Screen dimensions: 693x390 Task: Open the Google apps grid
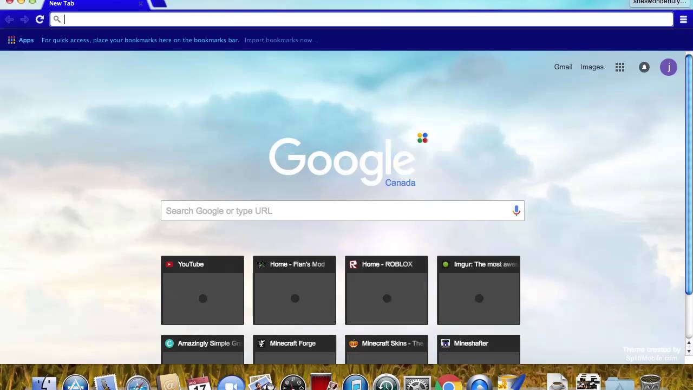tap(620, 67)
